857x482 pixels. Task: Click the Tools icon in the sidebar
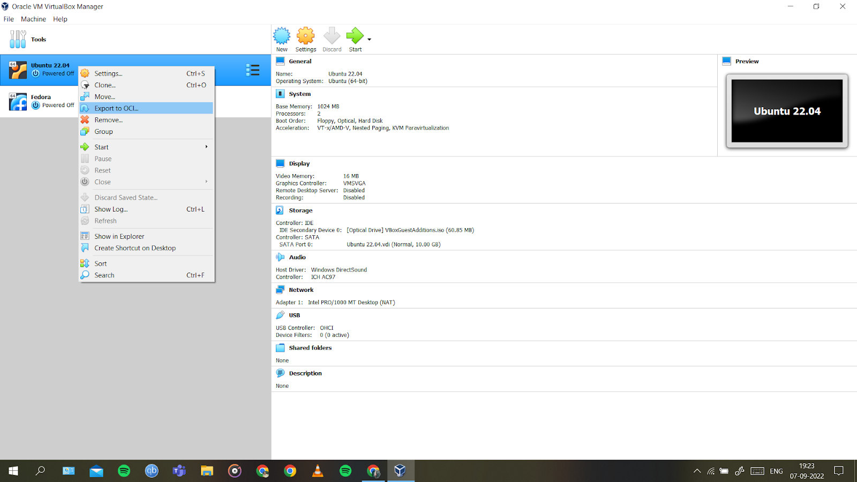pos(18,39)
